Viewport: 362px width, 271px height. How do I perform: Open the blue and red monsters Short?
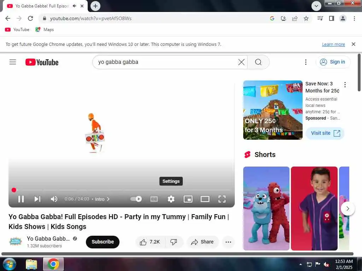click(x=266, y=208)
